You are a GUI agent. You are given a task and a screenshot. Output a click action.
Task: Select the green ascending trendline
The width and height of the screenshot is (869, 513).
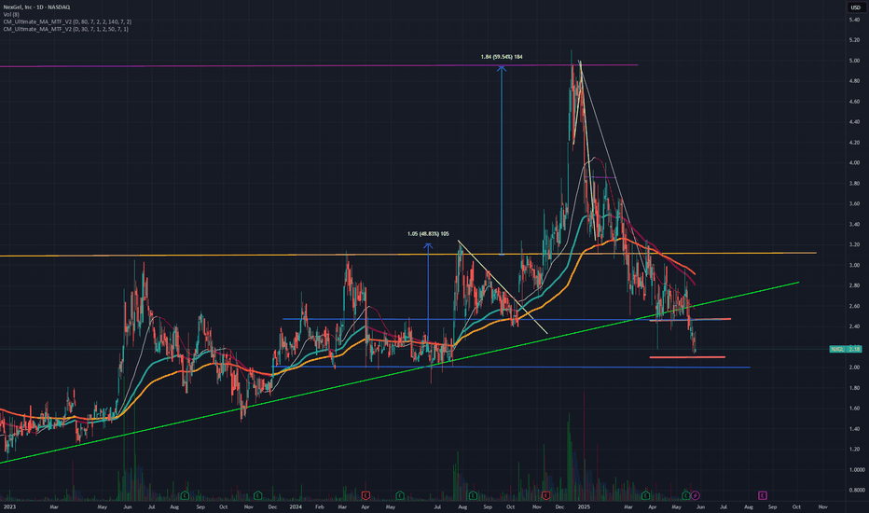pyautogui.click(x=399, y=373)
